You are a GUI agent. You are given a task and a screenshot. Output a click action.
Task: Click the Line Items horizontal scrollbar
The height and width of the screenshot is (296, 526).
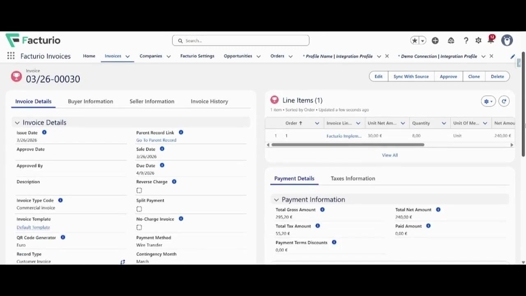tap(348, 145)
